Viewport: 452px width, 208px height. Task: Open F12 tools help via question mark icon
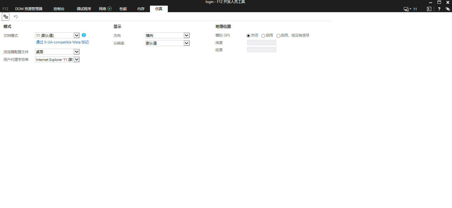click(x=439, y=9)
